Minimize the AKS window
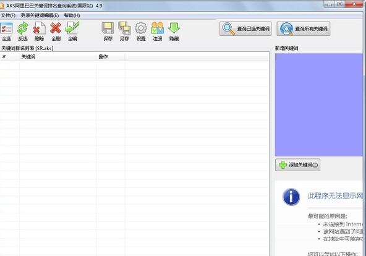 (x=330, y=4)
